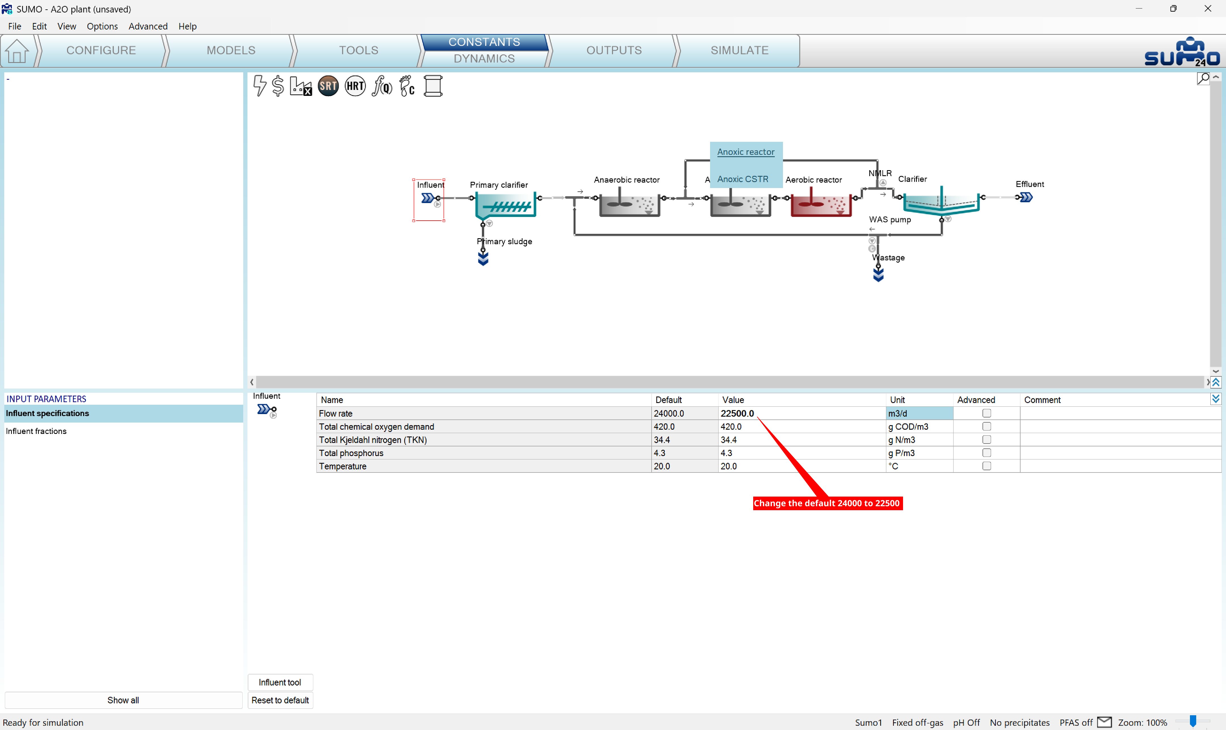
Task: Check the Advanced box for Temperature
Action: click(986, 466)
